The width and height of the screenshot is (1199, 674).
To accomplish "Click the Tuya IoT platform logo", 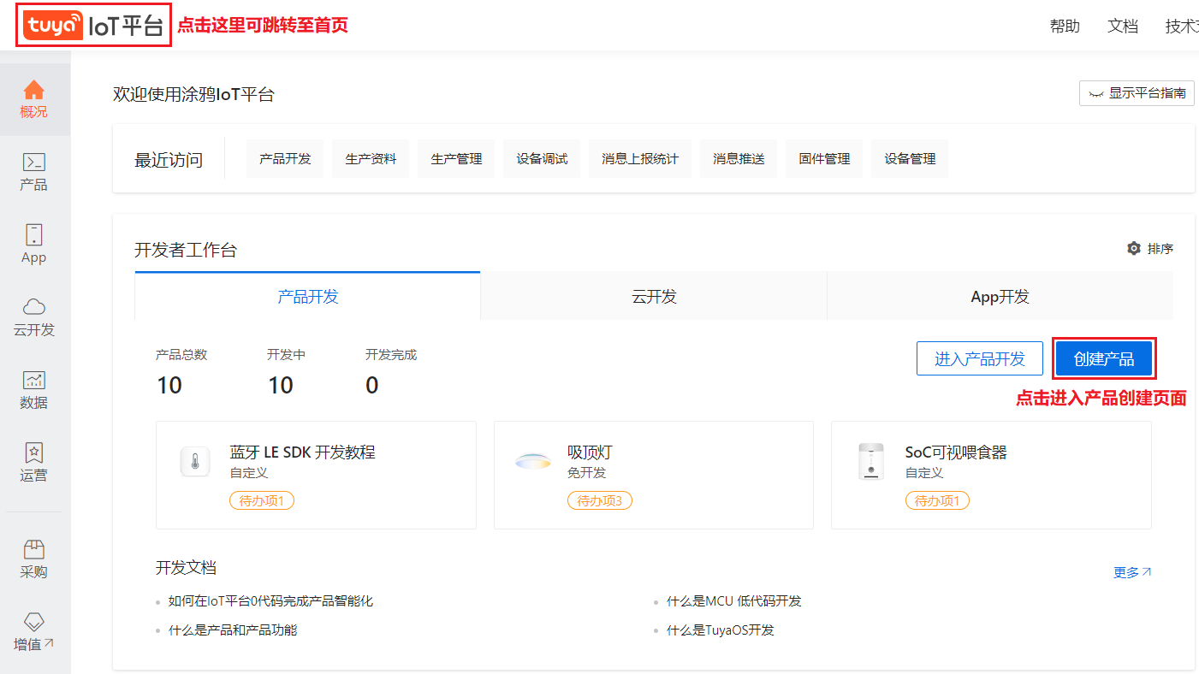I will tap(93, 26).
